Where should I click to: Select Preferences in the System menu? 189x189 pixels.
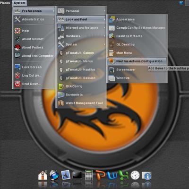[34, 11]
